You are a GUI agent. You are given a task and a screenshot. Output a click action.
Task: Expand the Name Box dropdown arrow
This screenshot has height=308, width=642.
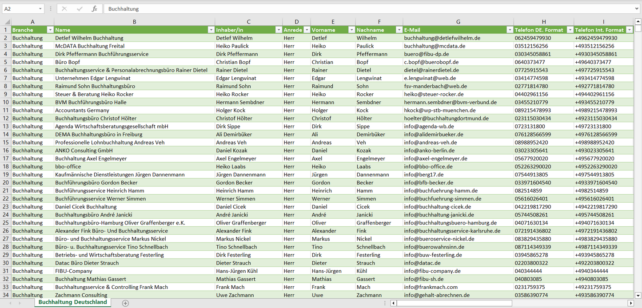[40, 9]
